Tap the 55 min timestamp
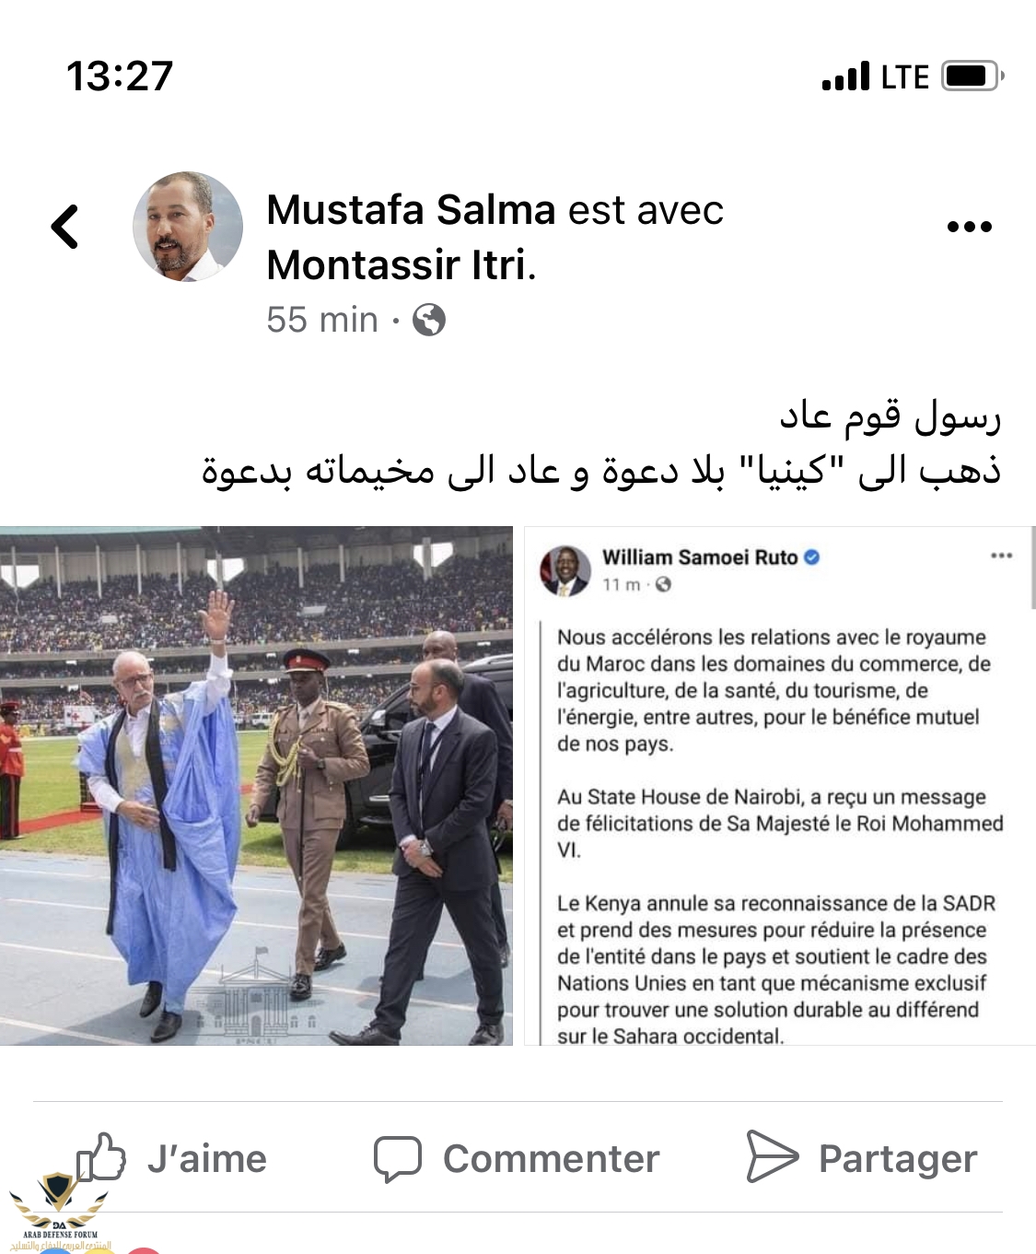The height and width of the screenshot is (1254, 1036). [322, 320]
